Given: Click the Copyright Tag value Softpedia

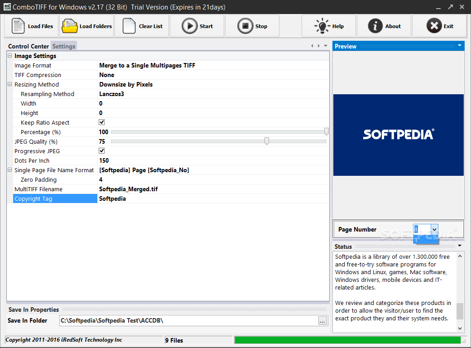Looking at the screenshot, I should point(112,198).
